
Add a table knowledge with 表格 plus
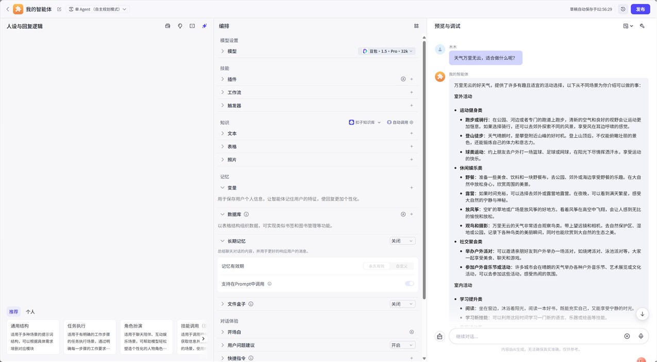point(412,146)
